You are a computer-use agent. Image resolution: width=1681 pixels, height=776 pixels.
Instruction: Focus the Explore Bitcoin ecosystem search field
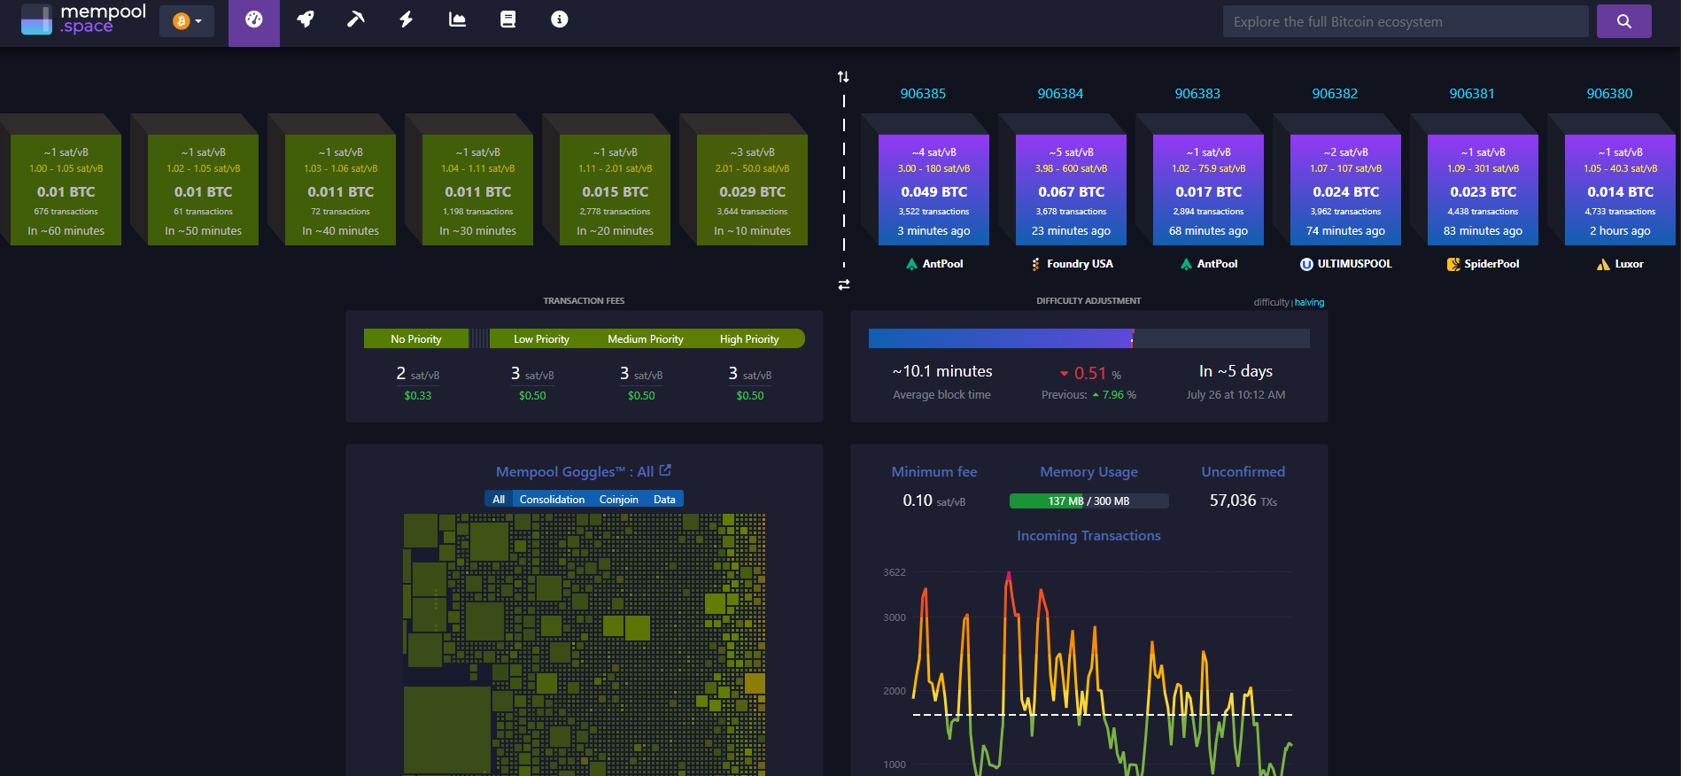point(1406,21)
